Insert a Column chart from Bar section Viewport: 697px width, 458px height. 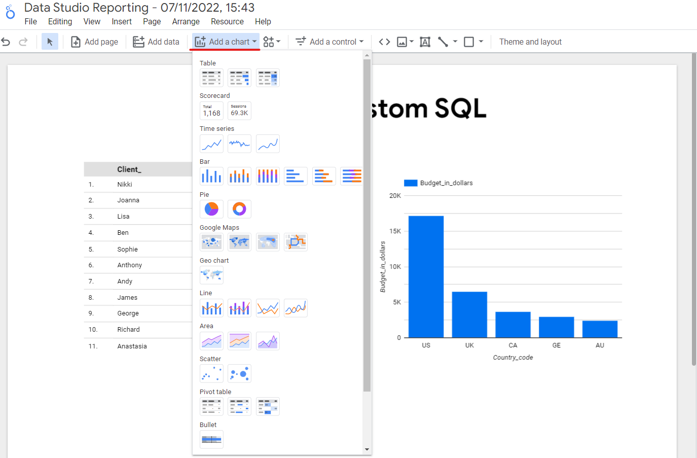point(211,176)
